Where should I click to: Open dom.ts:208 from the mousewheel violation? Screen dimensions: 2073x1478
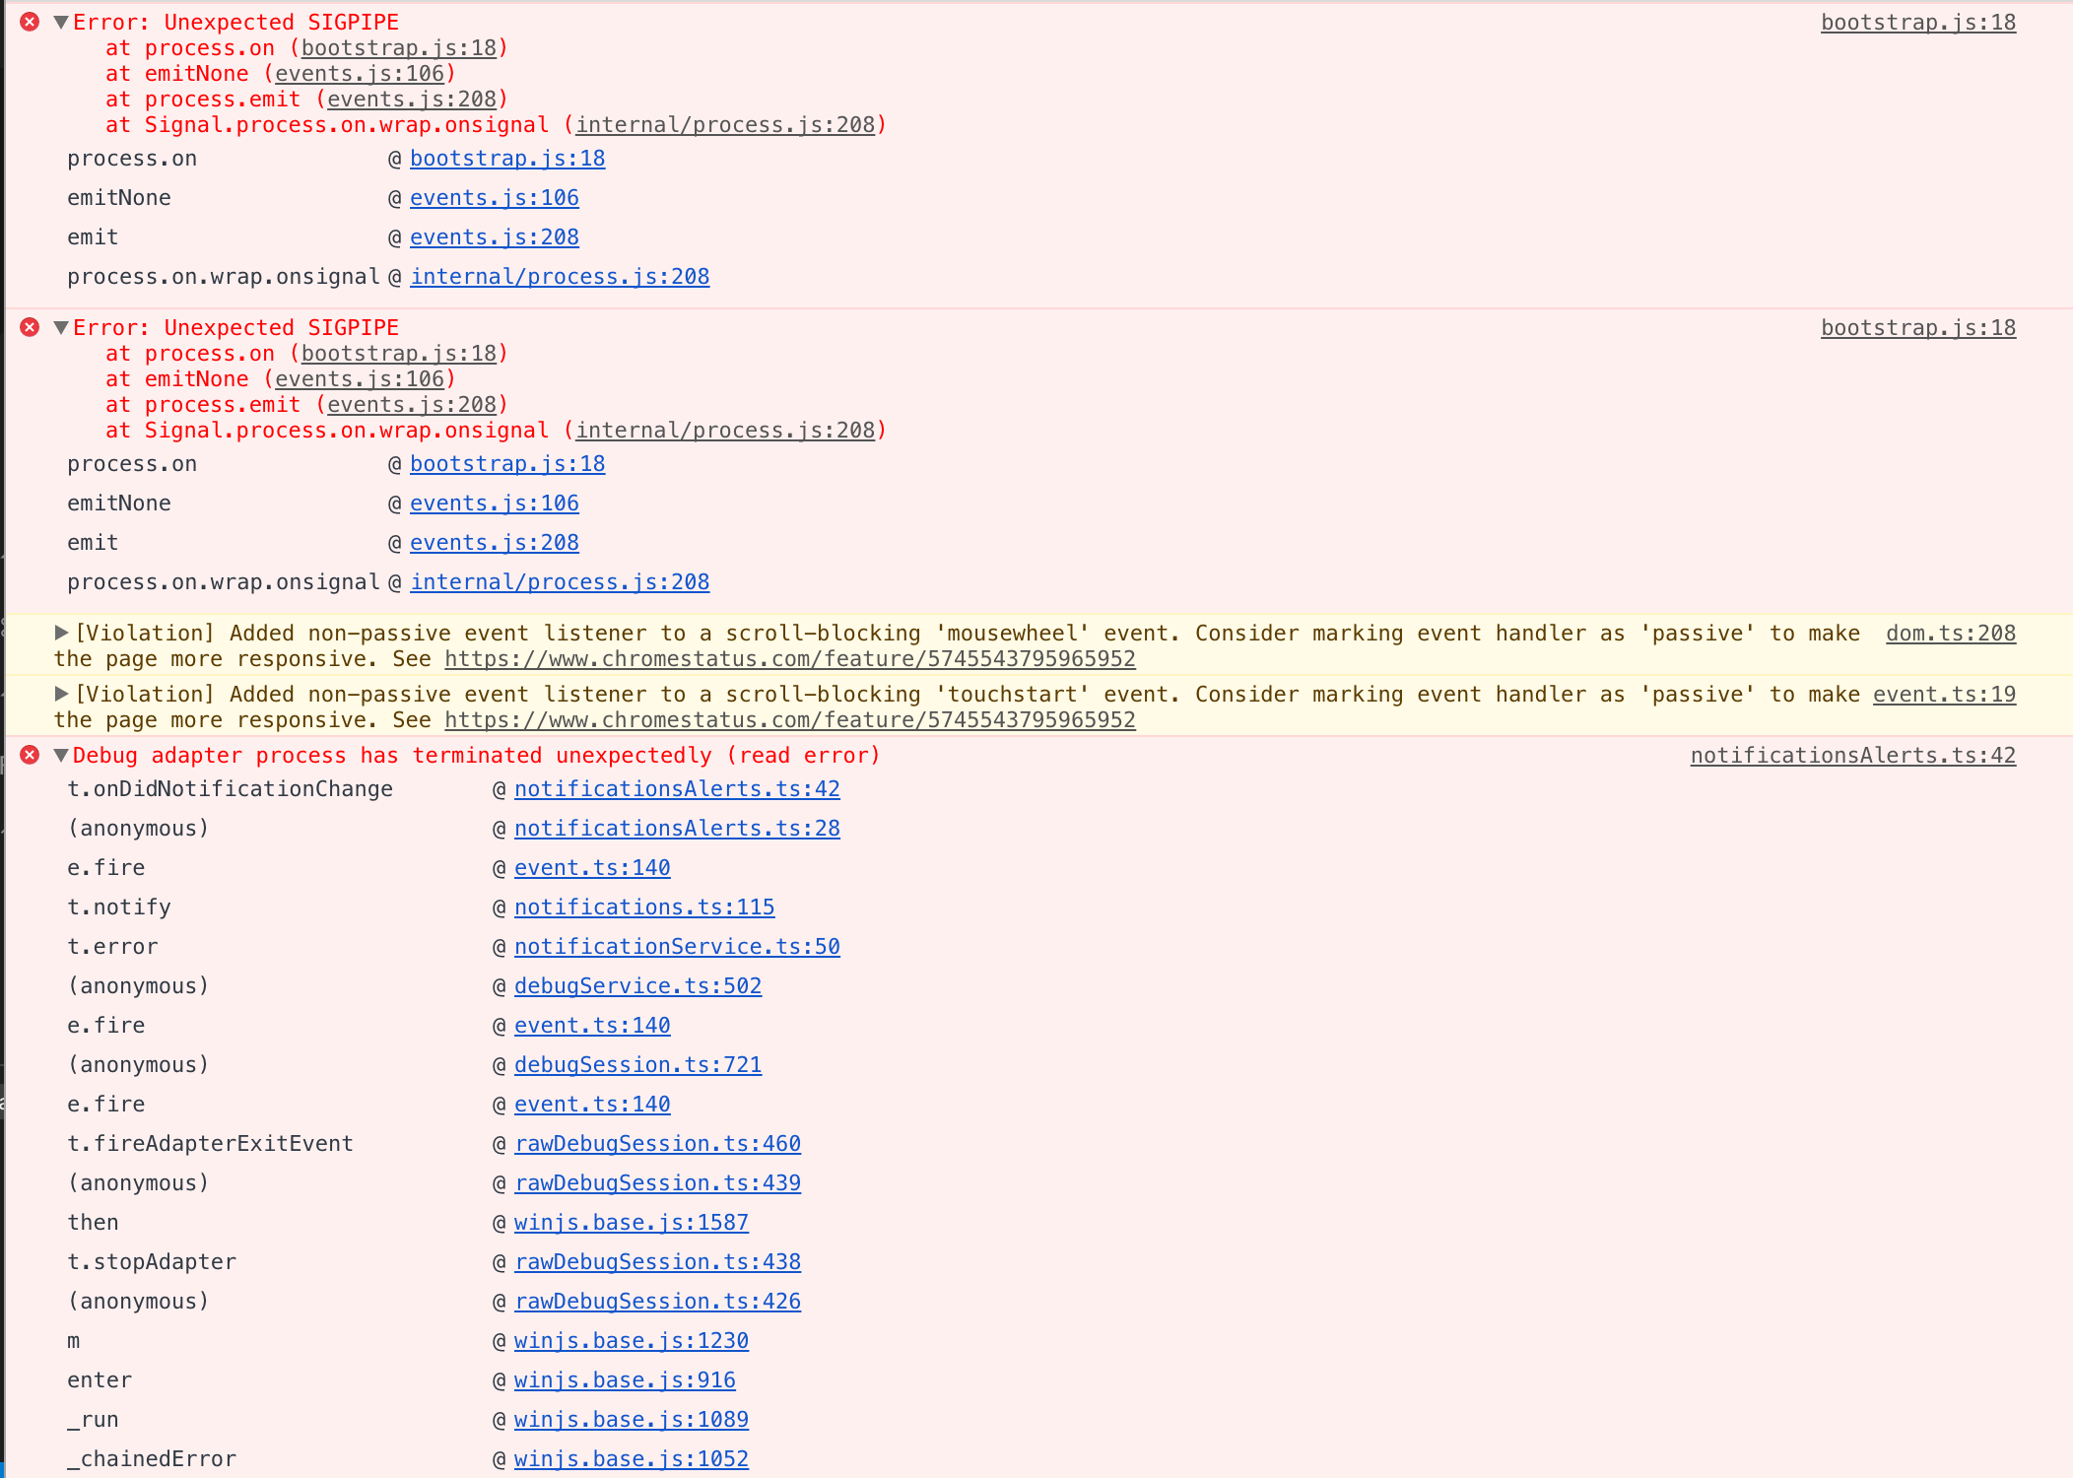(x=1951, y=633)
